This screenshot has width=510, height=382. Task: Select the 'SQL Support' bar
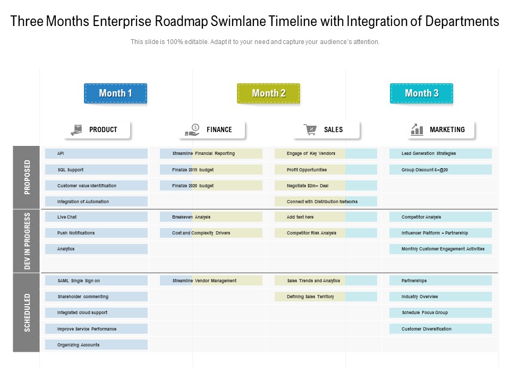96,170
